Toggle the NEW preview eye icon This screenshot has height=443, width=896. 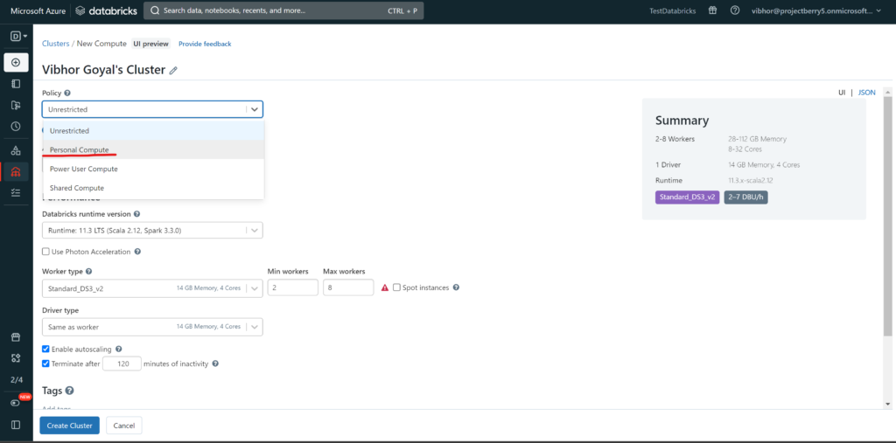pos(16,403)
